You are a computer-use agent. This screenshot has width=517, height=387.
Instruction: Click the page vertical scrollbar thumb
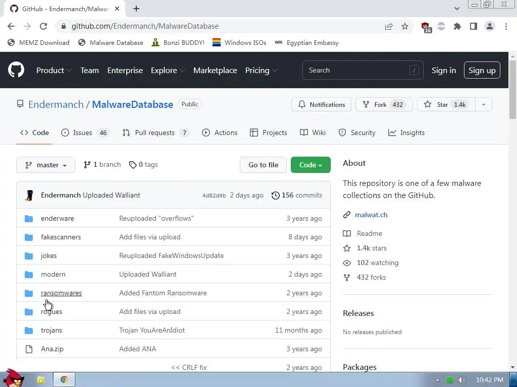click(513, 90)
